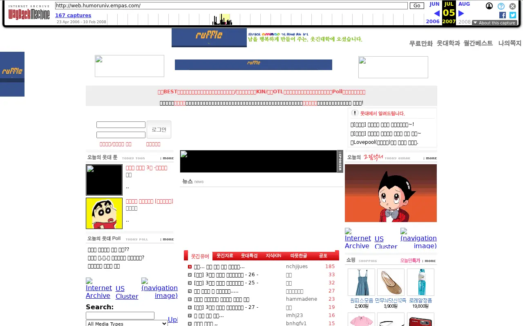Select year 2007 on the capture timeline

[x=449, y=22]
